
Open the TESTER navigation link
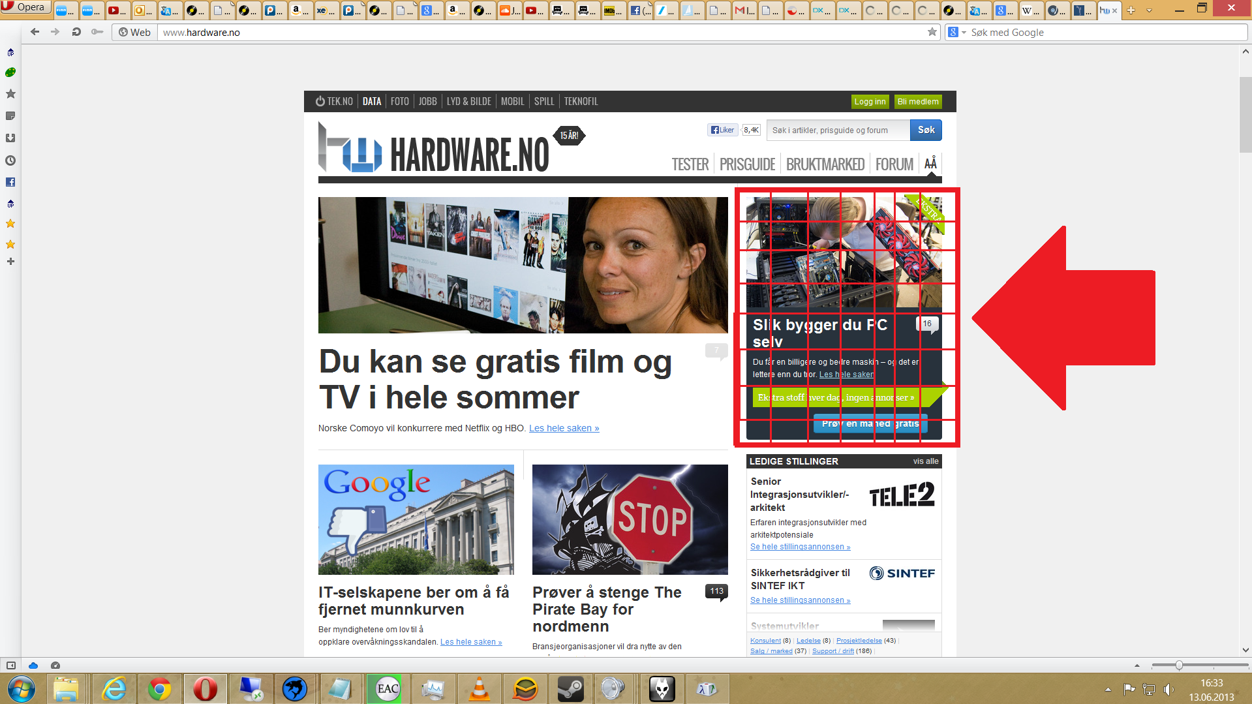coord(690,164)
